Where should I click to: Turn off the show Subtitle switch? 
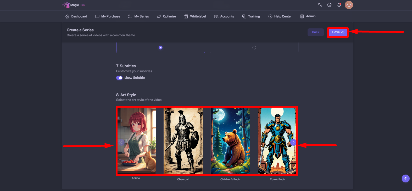pyautogui.click(x=119, y=78)
